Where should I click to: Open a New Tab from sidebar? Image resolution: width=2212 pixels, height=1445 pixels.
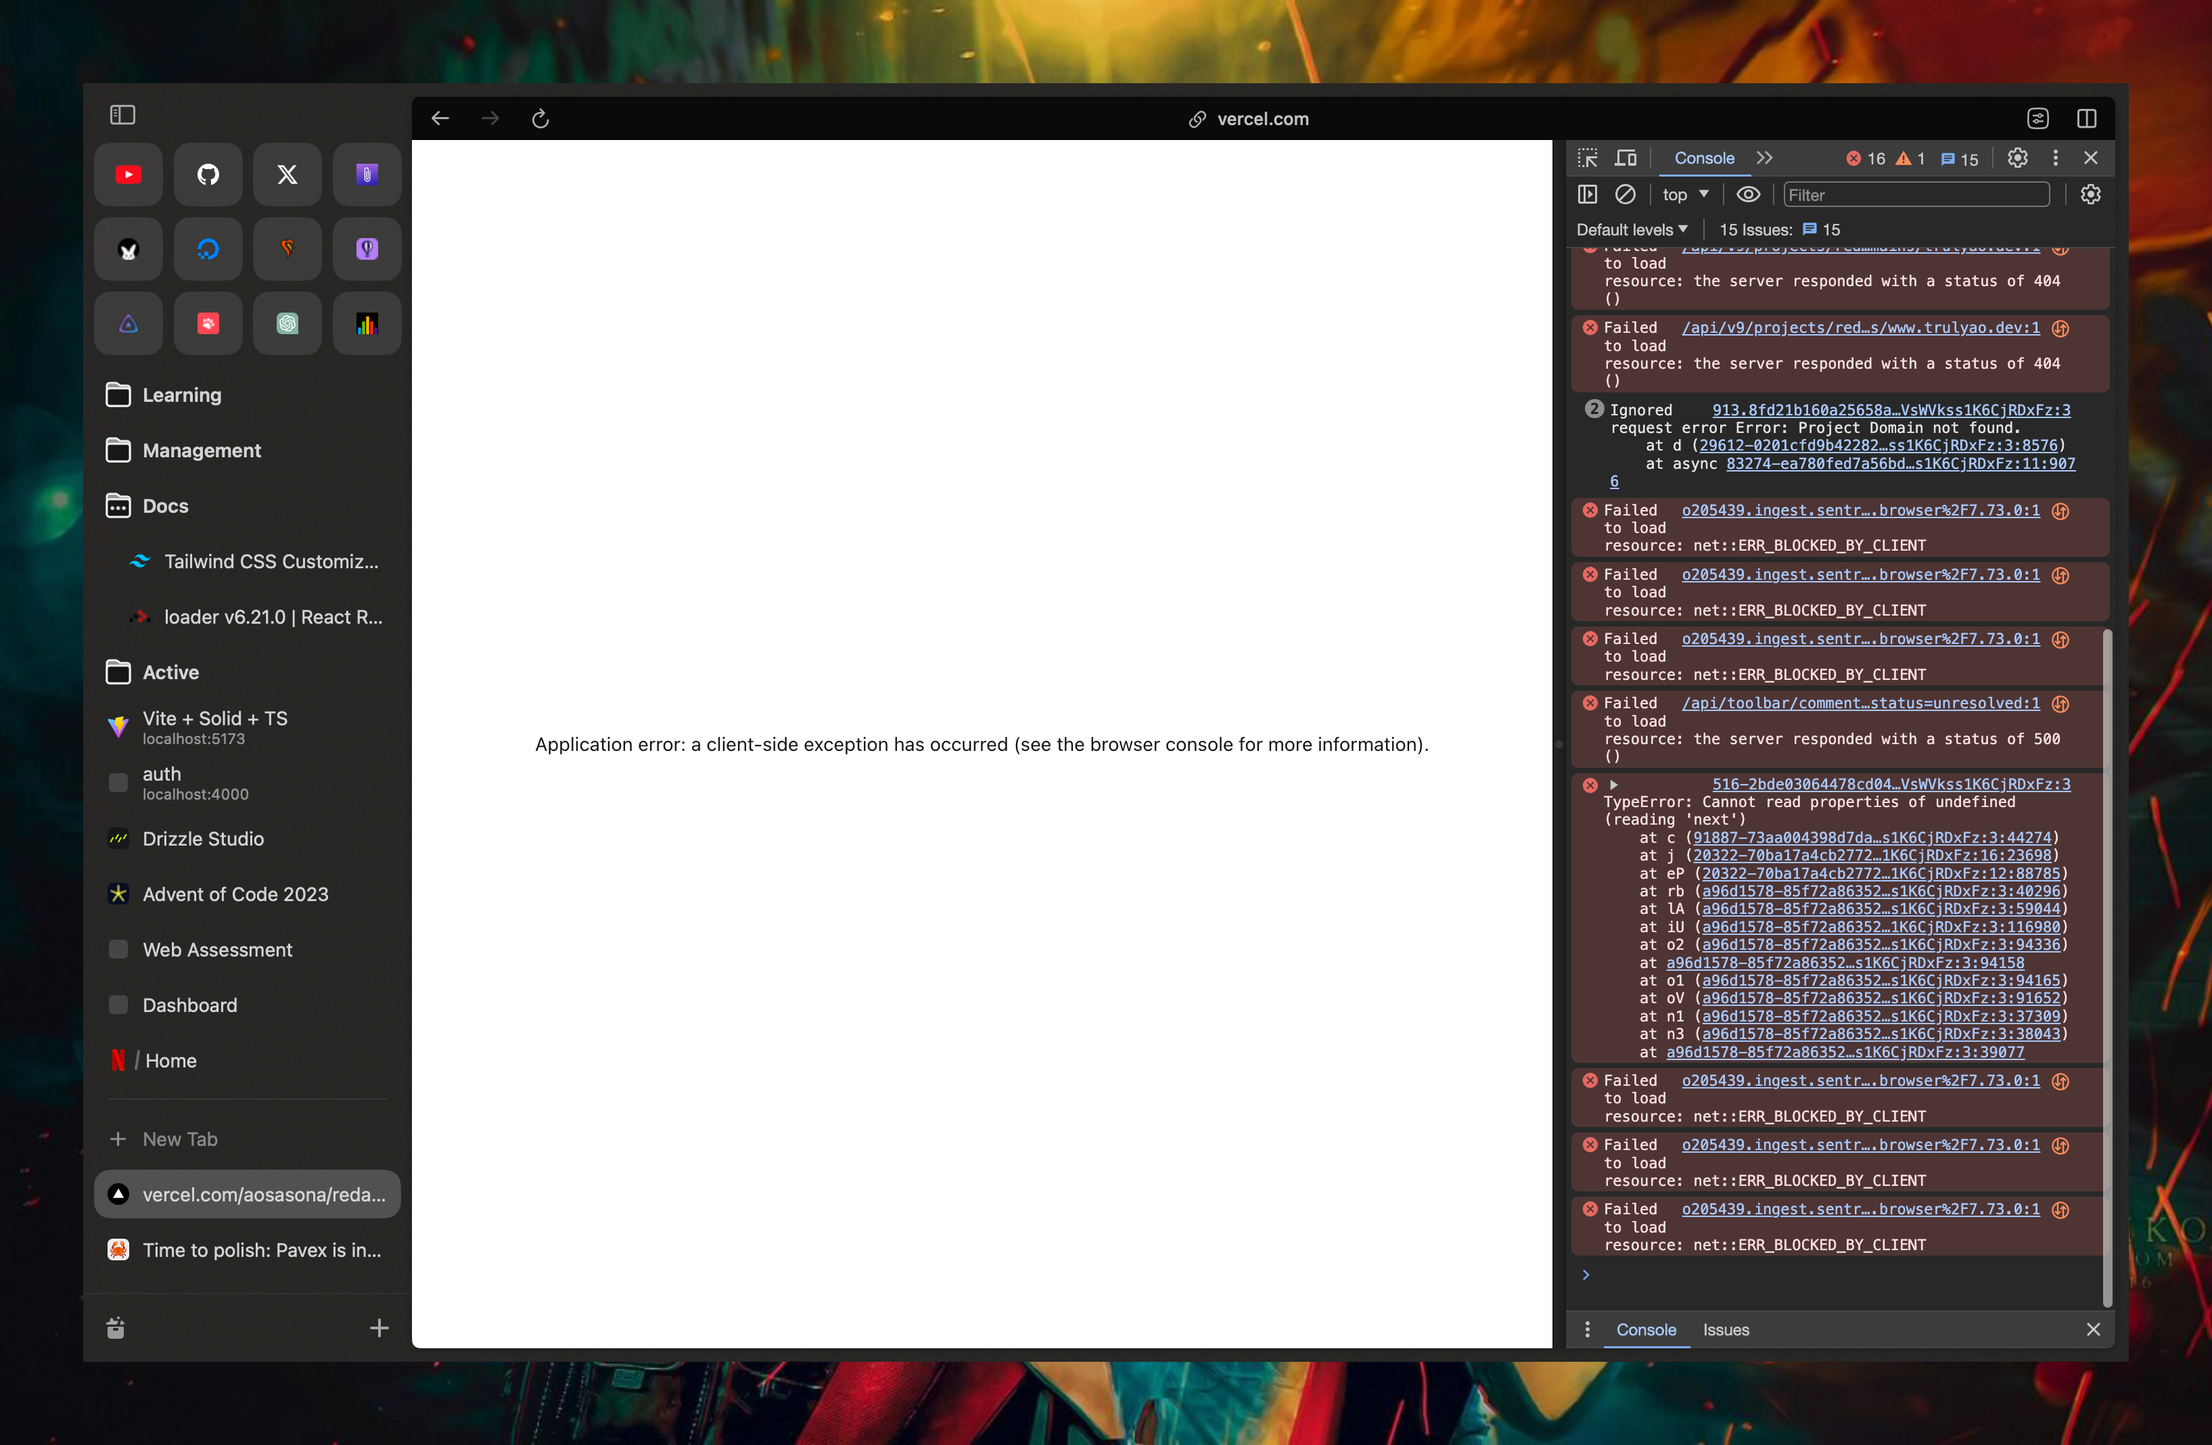(179, 1139)
